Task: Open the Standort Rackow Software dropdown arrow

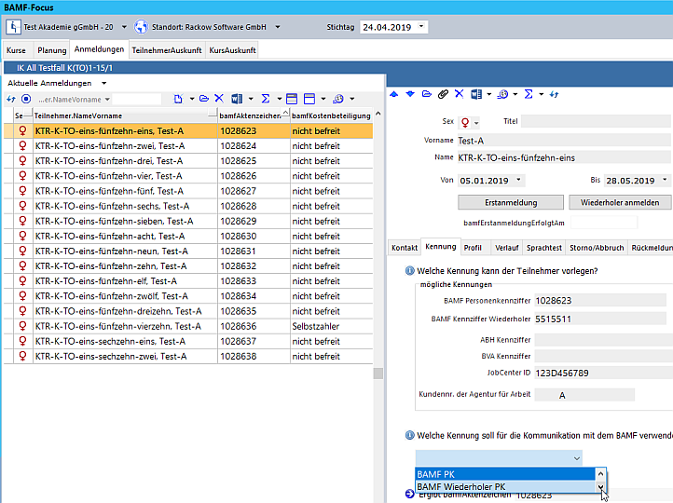Action: tap(278, 27)
